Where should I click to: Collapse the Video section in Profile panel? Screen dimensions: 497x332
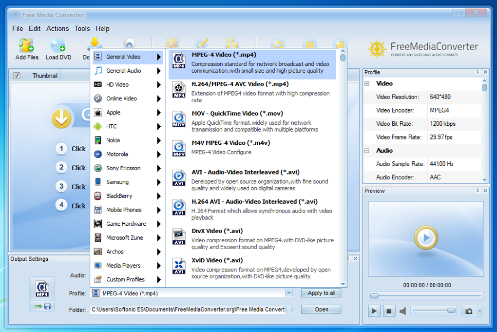[x=367, y=84]
